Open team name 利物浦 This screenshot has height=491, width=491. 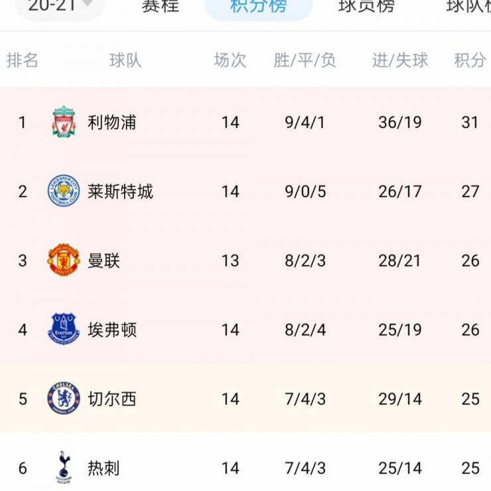112,122
